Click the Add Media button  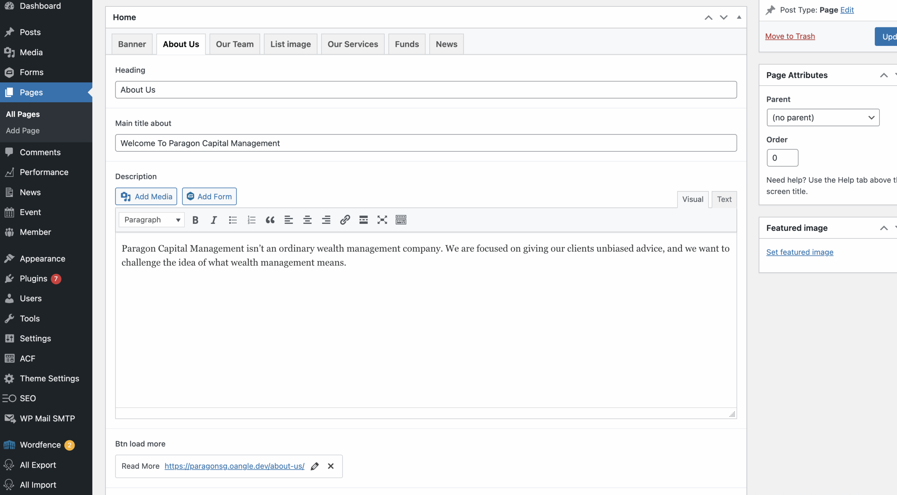[146, 196]
